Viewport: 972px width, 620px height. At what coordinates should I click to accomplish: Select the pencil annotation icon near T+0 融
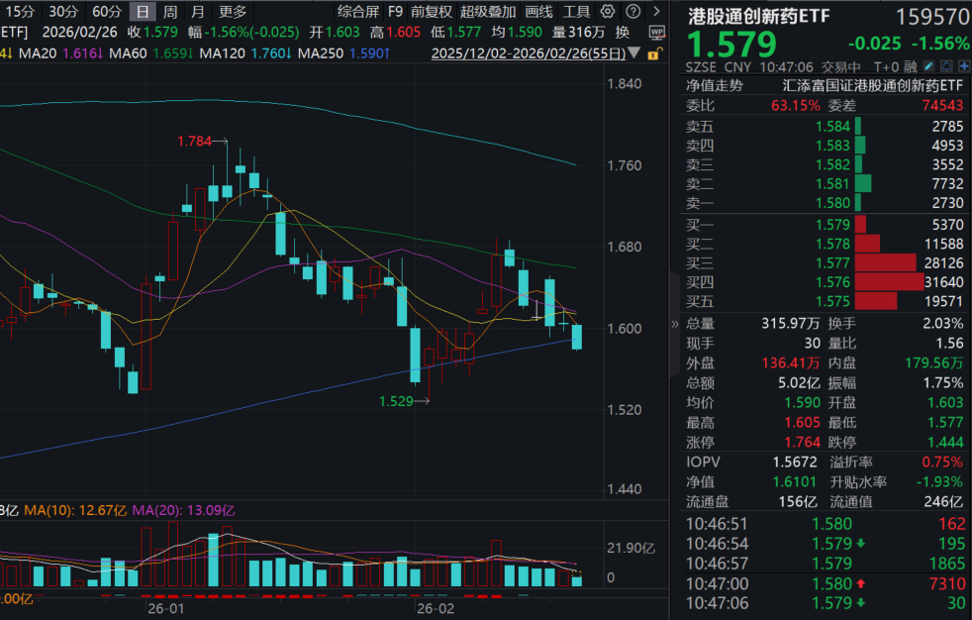pyautogui.click(x=928, y=64)
